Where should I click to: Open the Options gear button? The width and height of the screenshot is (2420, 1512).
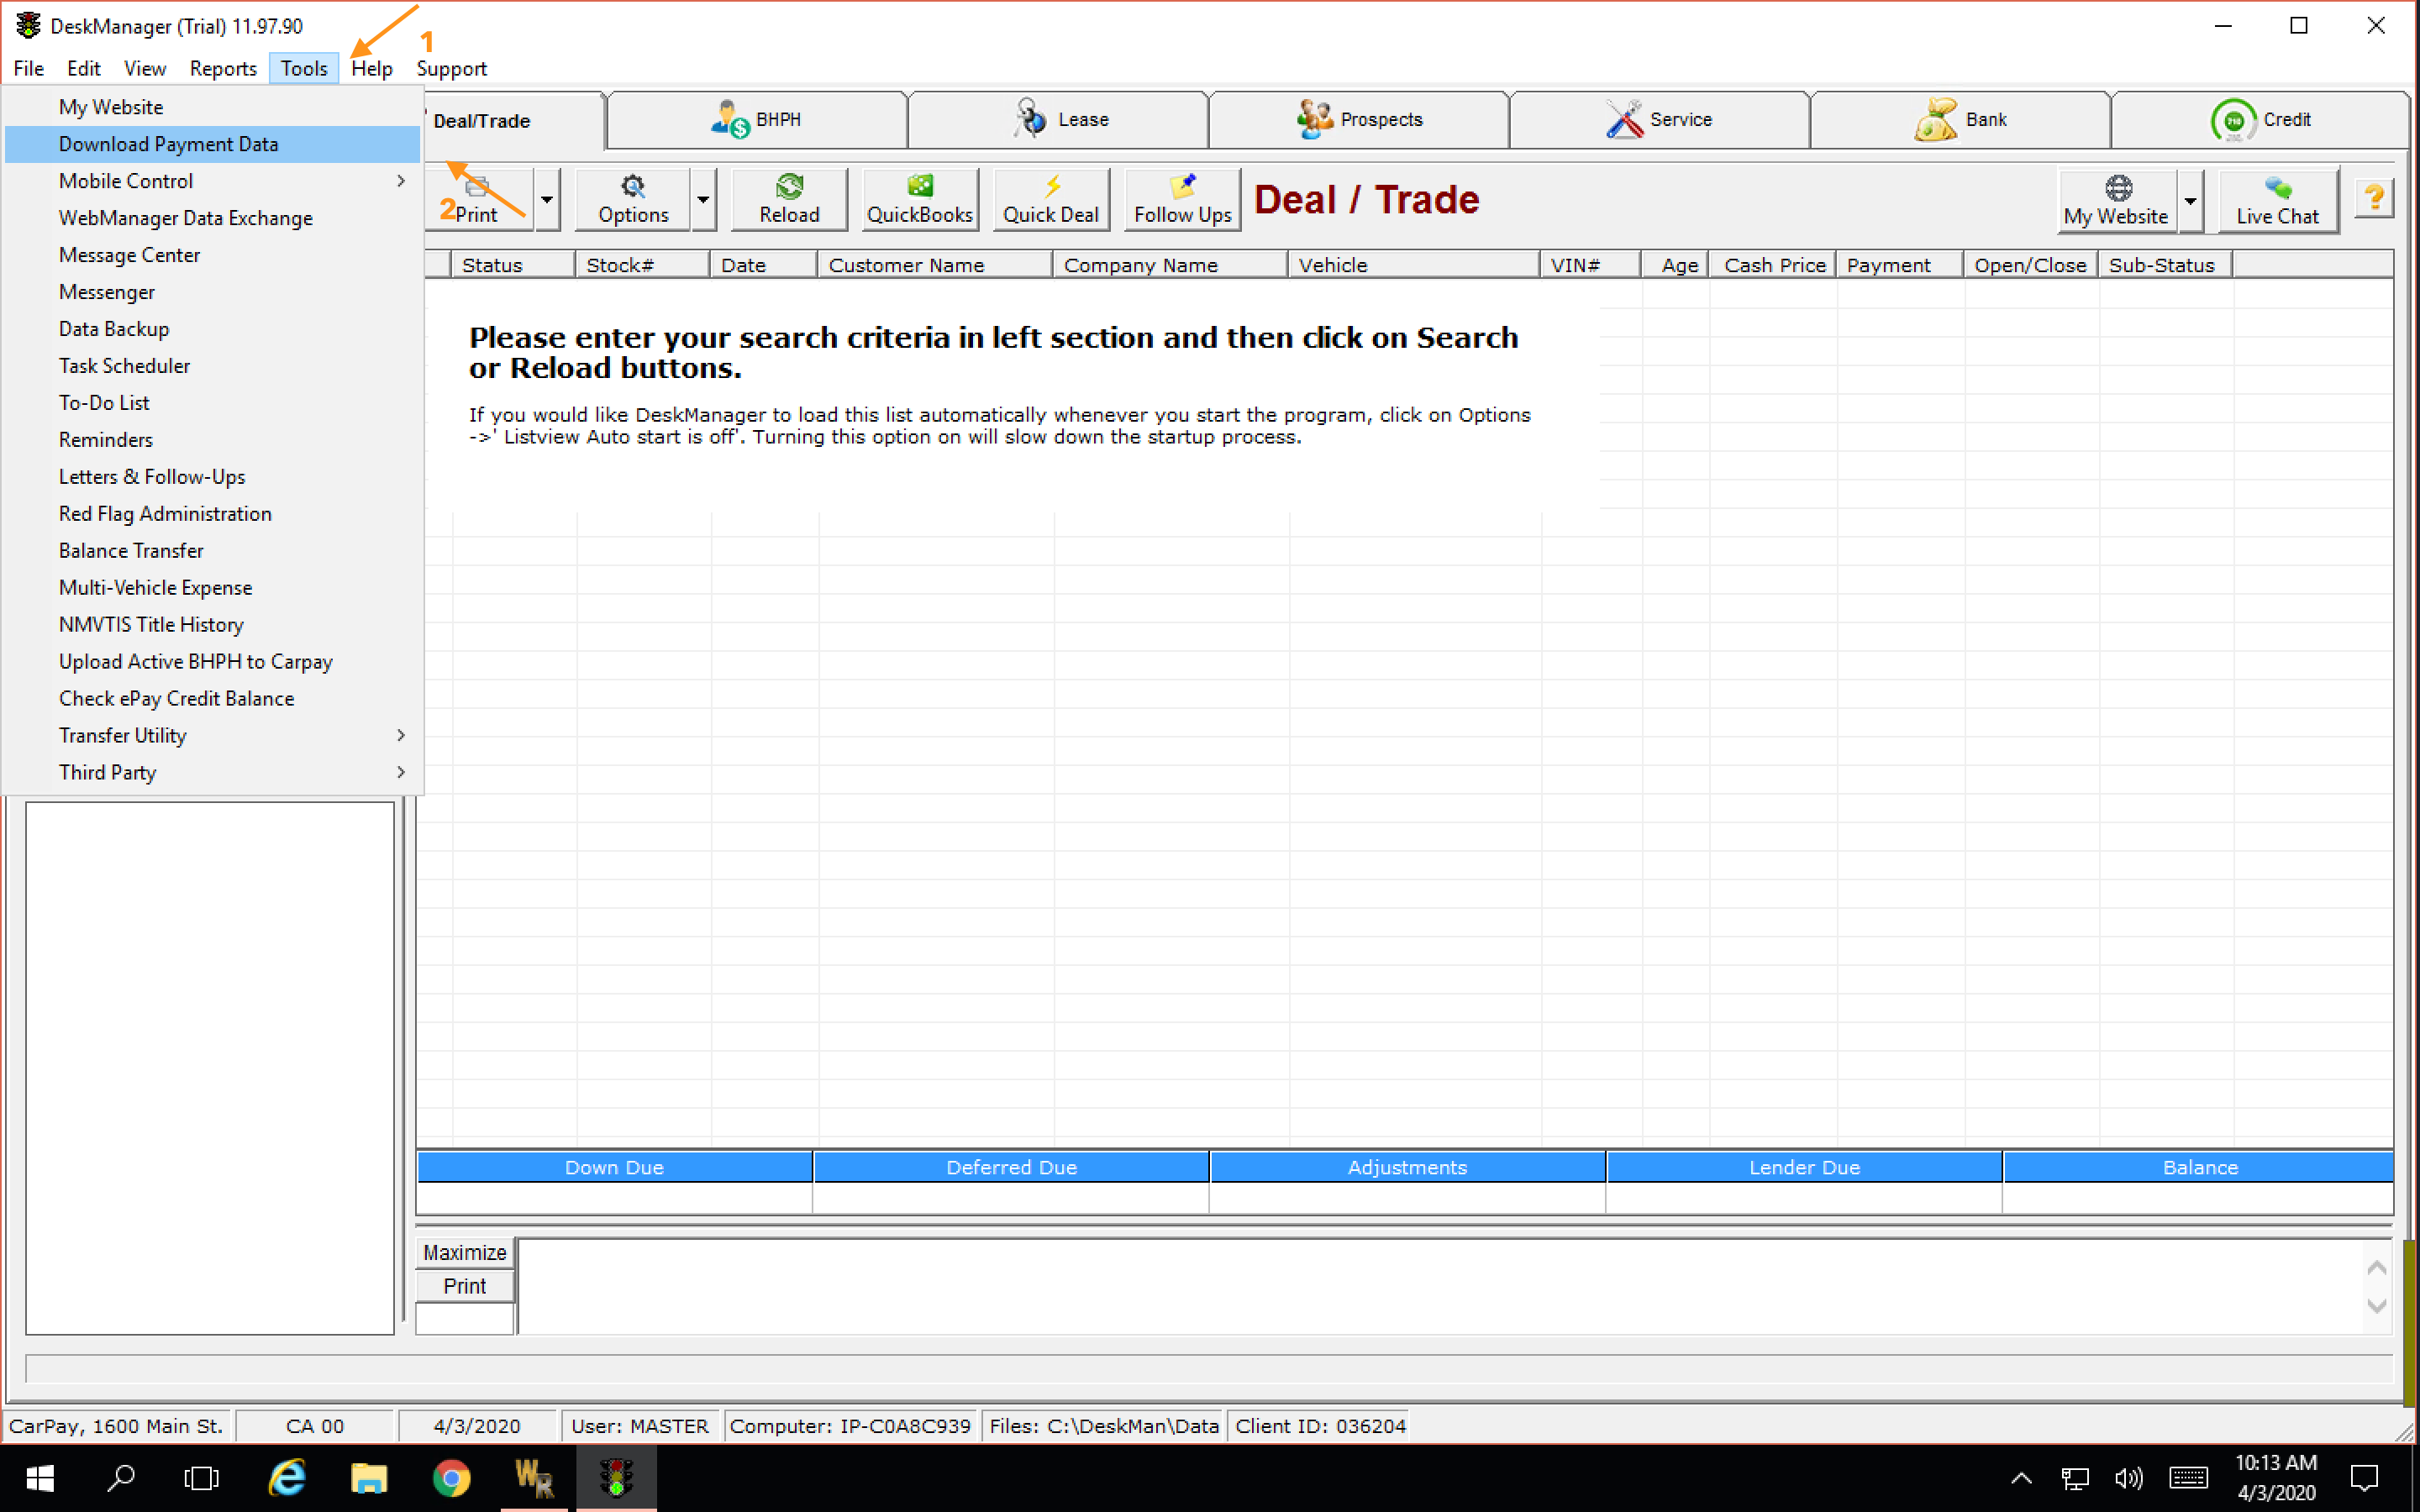[633, 200]
